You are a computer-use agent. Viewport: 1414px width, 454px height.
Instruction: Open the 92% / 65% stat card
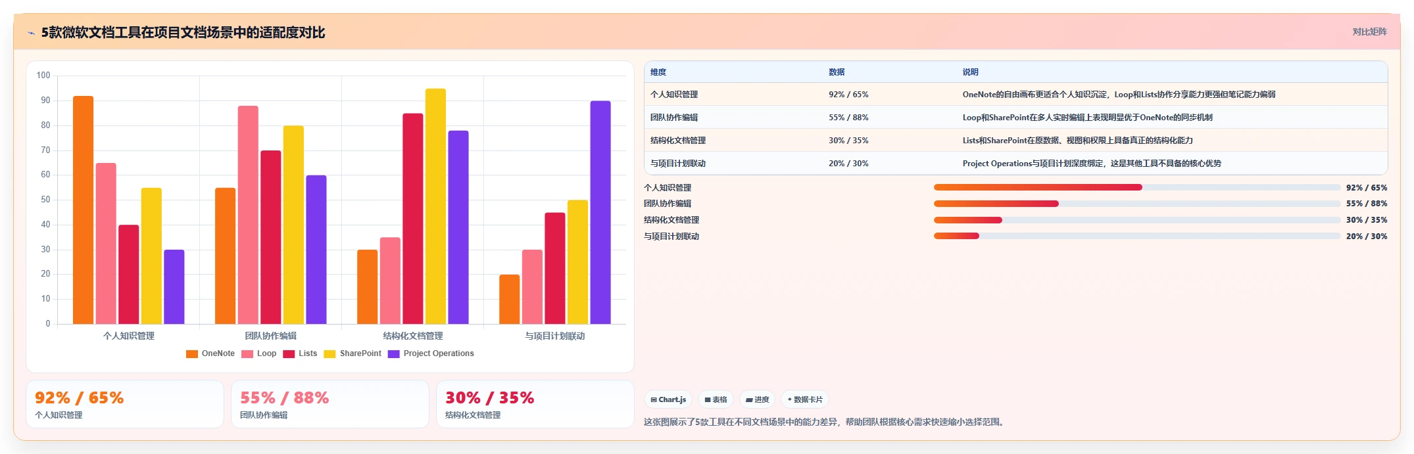[x=125, y=404]
